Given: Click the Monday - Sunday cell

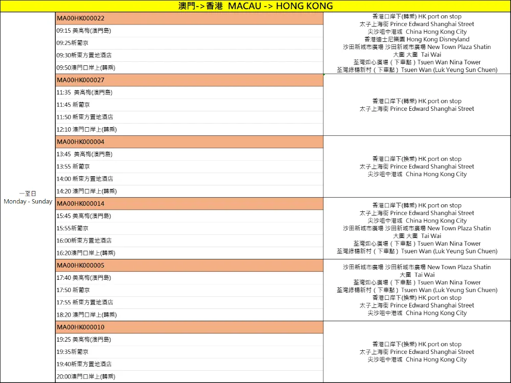Looking at the screenshot, I should pyautogui.click(x=28, y=197).
